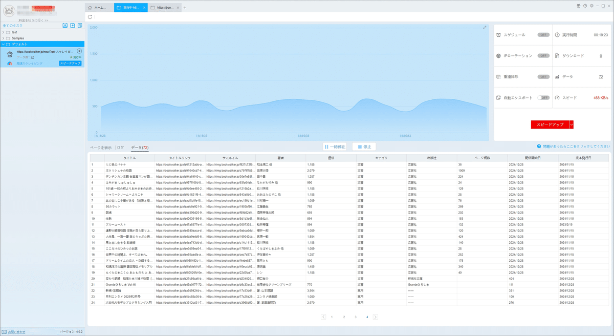
Task: Click the stop circle icon on bookwalker task
Action: coord(79,51)
